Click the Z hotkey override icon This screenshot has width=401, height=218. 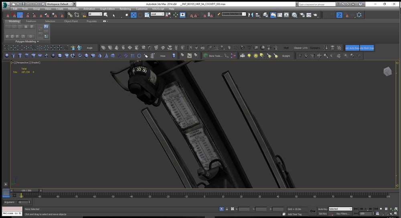(339, 15)
